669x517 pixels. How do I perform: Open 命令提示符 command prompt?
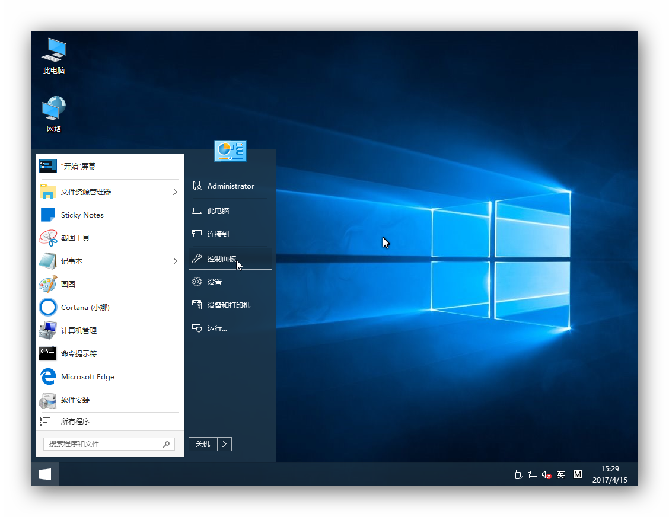coord(78,353)
